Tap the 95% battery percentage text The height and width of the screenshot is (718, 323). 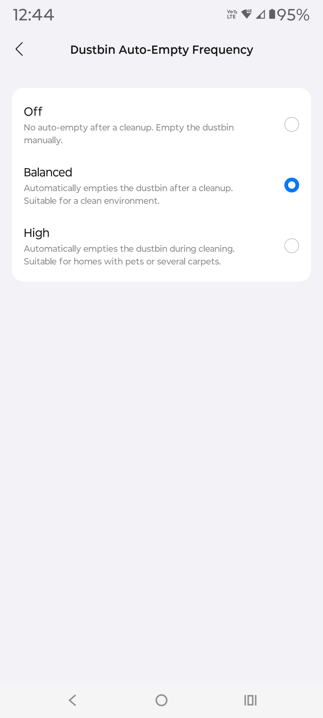click(293, 15)
